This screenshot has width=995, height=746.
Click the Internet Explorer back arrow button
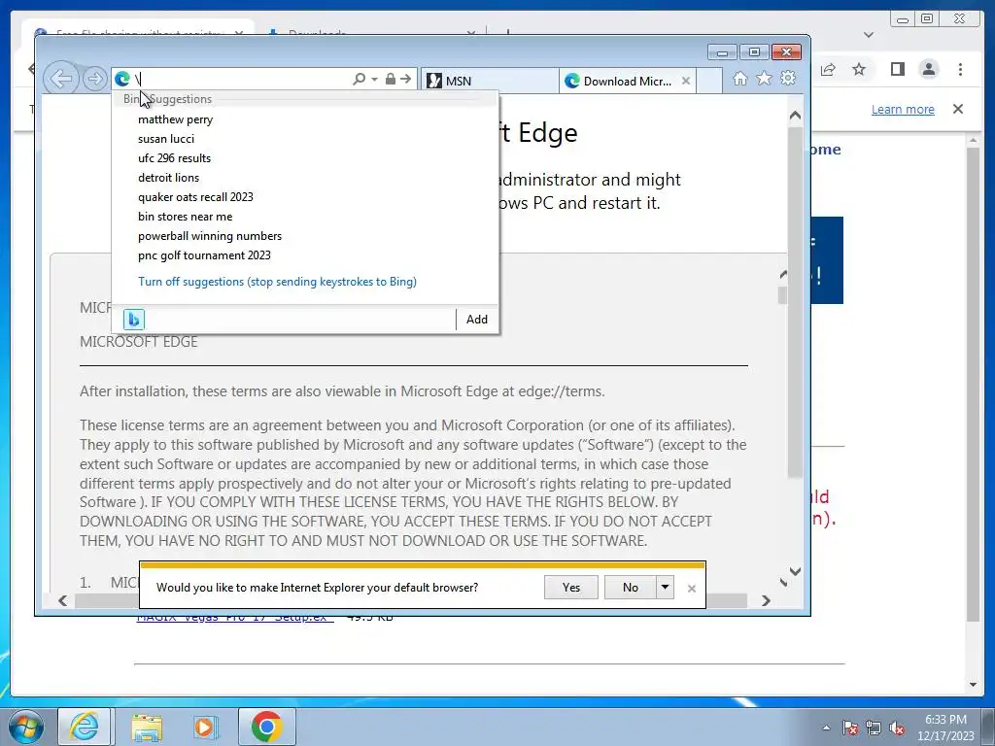(61, 80)
